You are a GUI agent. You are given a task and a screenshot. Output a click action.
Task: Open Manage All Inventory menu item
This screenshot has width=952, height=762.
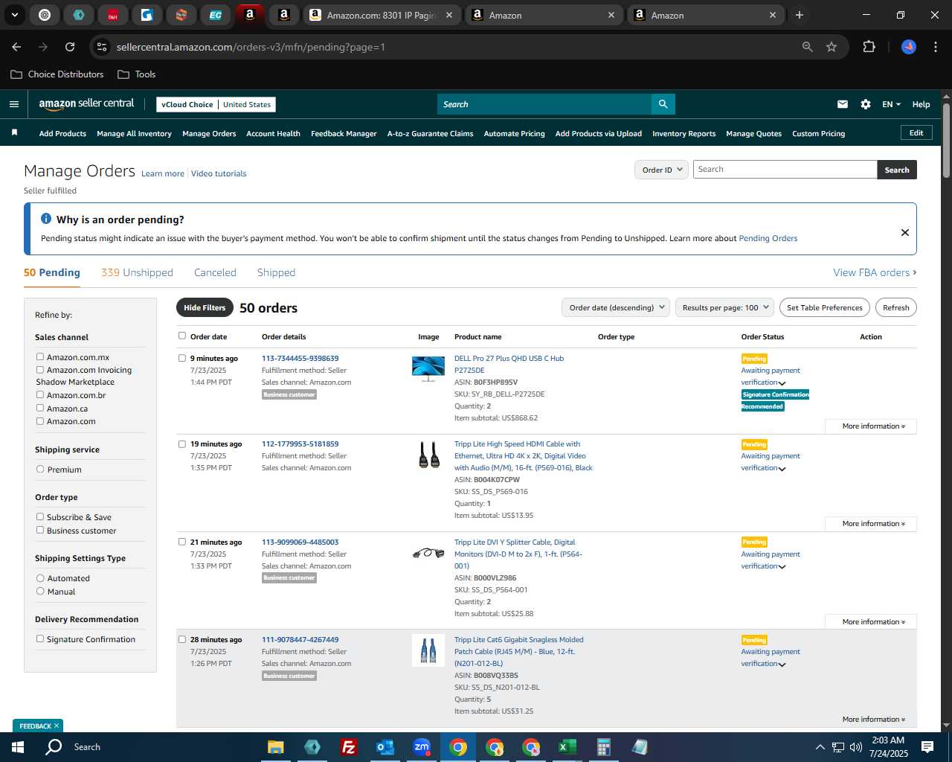[x=134, y=134]
